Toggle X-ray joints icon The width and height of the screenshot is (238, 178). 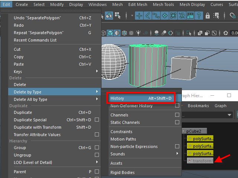[214, 33]
